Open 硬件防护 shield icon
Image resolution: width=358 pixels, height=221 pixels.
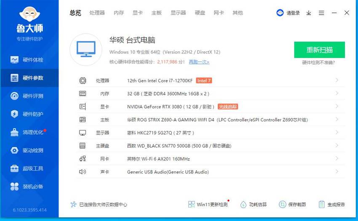14,114
